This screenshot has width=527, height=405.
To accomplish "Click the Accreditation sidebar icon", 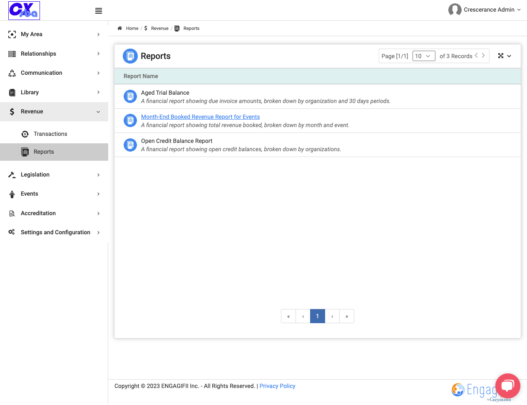I will coord(12,214).
